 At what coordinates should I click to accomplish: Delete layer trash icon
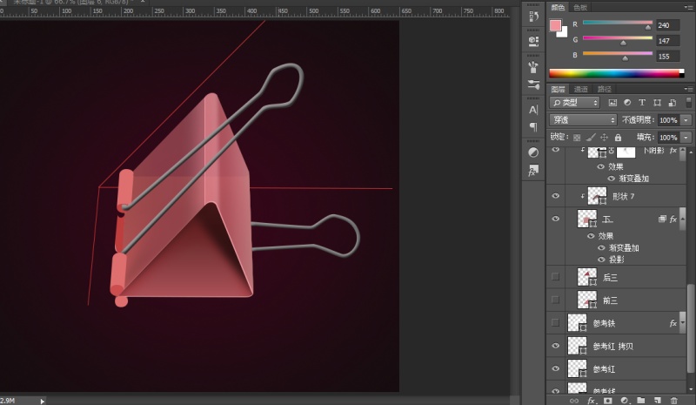(x=673, y=401)
